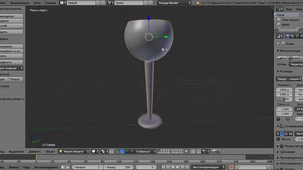Open the outliner editor type selector
Screen dimensions: 303x170
[x=279, y=9]
